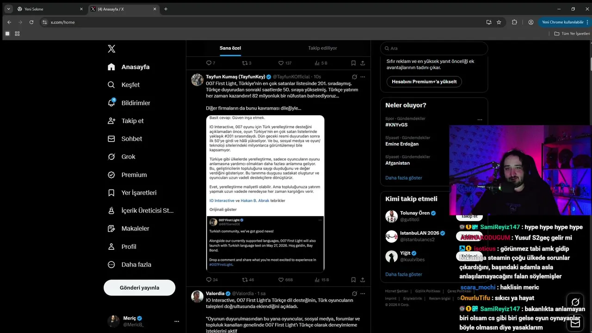
Task: Open tab search dropdown arrow in Chrome
Action: point(8,9)
